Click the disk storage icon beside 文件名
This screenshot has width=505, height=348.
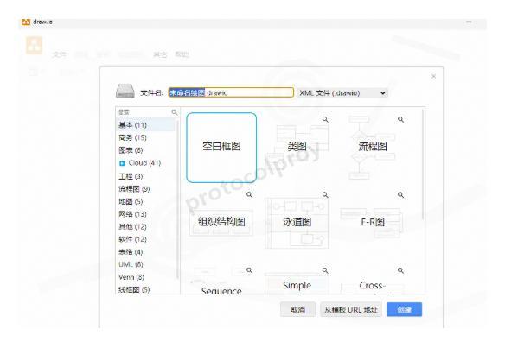pyautogui.click(x=125, y=91)
